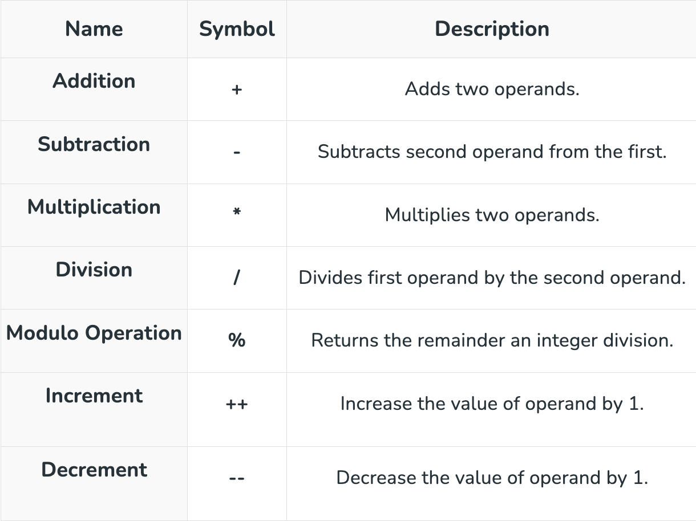Click the asterisk multiplication symbol
696x521 pixels.
[x=237, y=213]
